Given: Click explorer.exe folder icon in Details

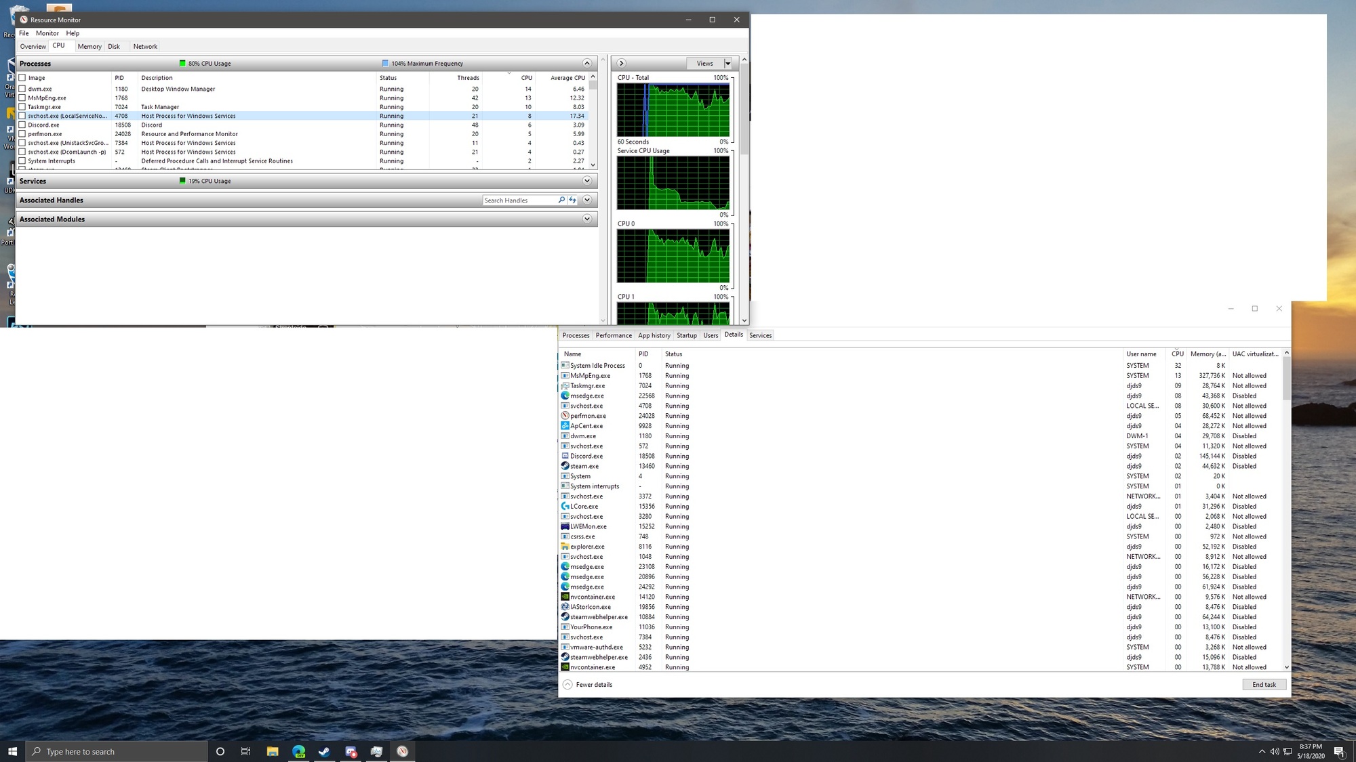Looking at the screenshot, I should tap(565, 546).
